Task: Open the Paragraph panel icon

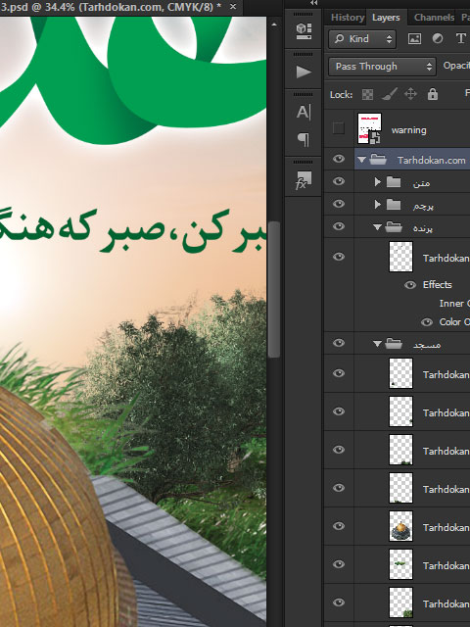Action: point(304,139)
